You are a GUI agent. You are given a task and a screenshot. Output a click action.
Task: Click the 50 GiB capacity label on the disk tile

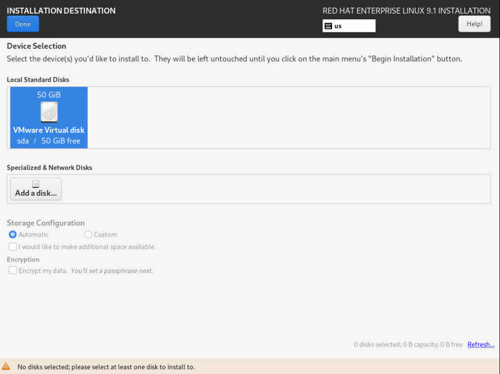pos(49,94)
